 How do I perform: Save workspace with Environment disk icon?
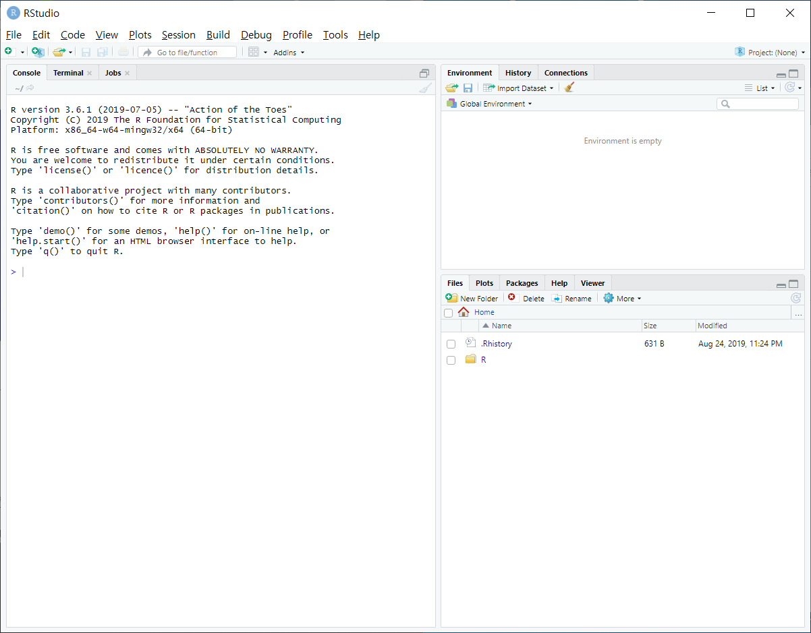[x=468, y=88]
